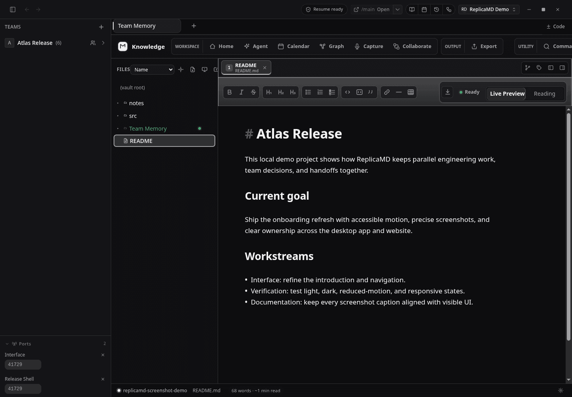This screenshot has width=572, height=397.
Task: Open the /main Open dropdown arrow
Action: (x=398, y=10)
